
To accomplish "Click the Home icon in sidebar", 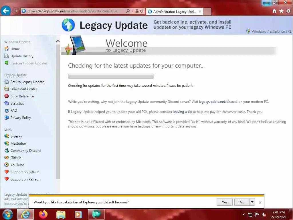I will pos(7,49).
